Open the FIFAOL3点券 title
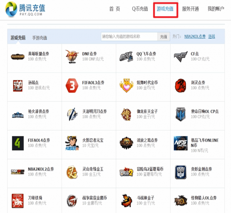 click(x=93, y=83)
